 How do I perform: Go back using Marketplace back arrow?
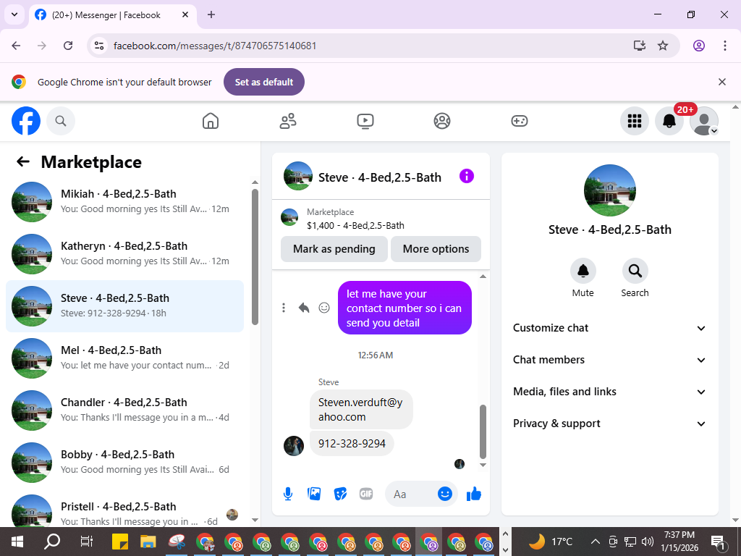[x=22, y=161]
